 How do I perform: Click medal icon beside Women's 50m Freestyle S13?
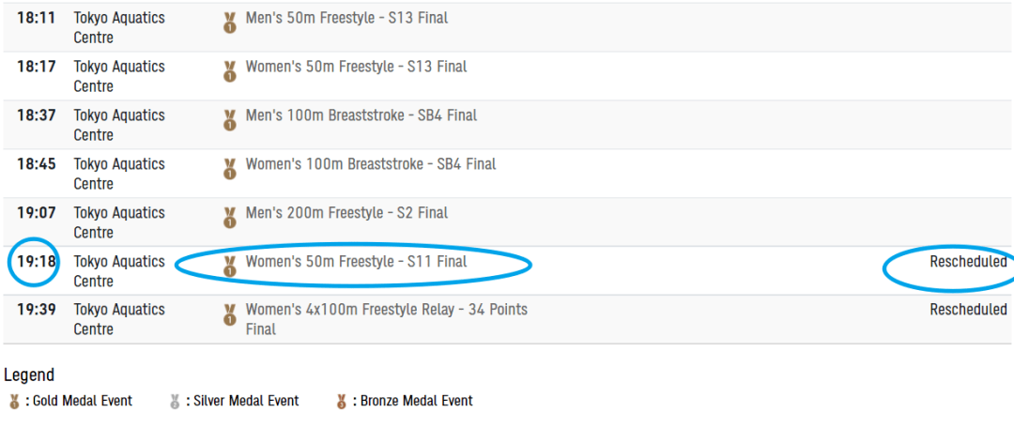(x=229, y=71)
